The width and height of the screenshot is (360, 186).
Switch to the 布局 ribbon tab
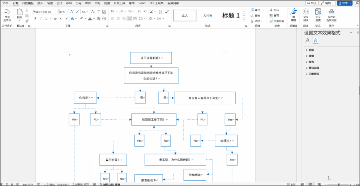pyautogui.click(x=69, y=3)
